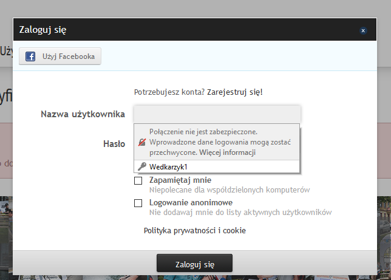Open Polityka prywatności i cookie
Screen dimensions: 391x280
point(194,230)
